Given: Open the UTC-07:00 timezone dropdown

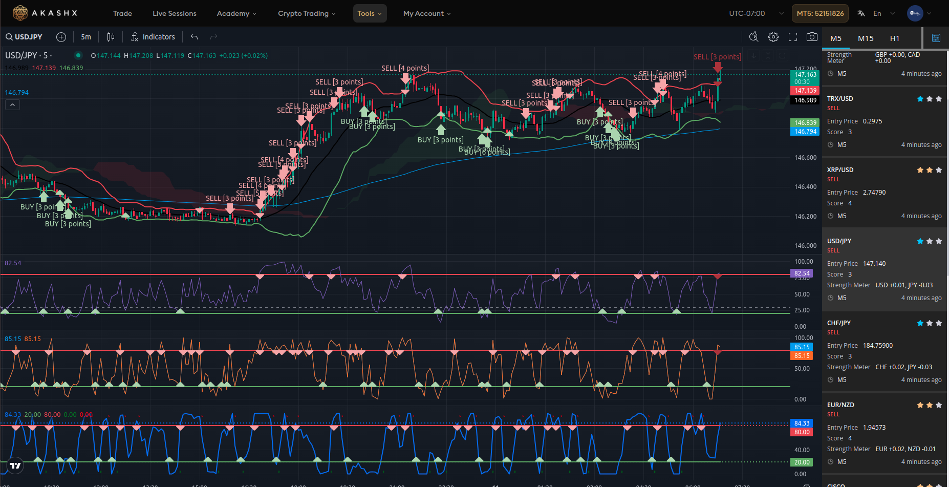Looking at the screenshot, I should (756, 13).
